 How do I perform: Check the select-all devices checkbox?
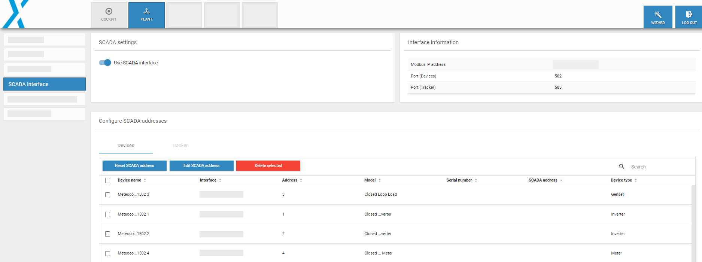point(108,180)
